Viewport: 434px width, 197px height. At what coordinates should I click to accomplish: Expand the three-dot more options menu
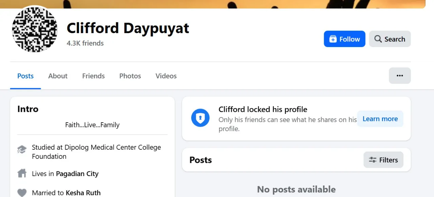[x=399, y=76]
